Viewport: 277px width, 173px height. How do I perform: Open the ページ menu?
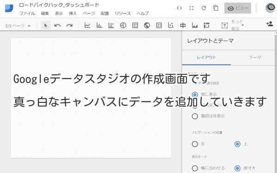pos(89,13)
